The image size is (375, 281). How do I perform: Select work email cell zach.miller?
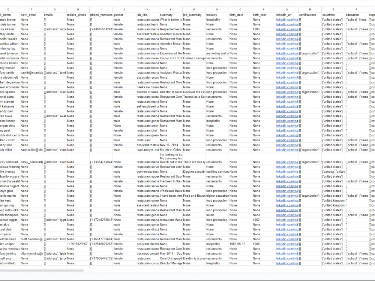[31, 150]
